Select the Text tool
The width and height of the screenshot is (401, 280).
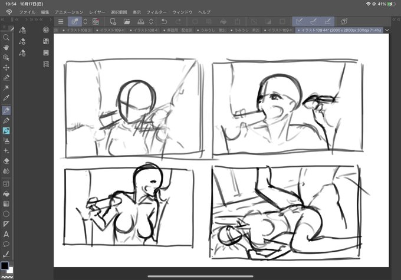pos(6,234)
